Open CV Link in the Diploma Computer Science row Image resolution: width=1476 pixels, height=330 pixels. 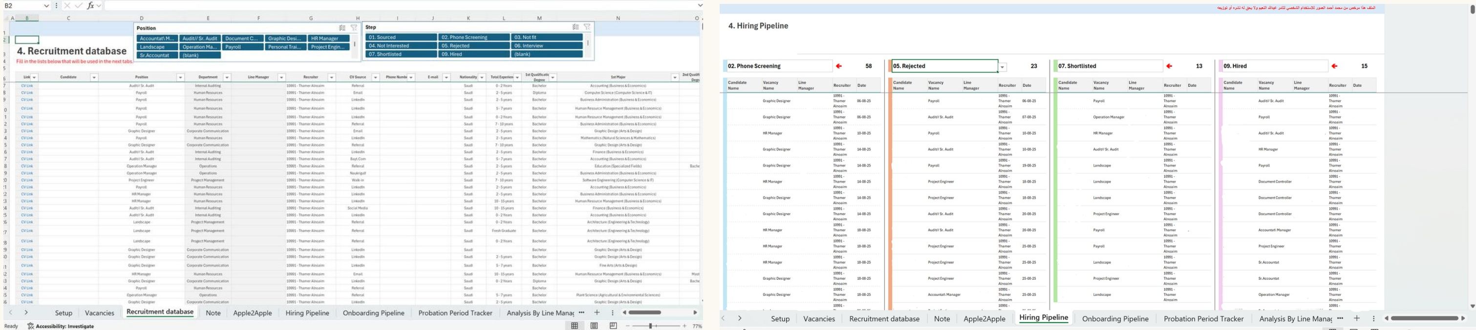coord(27,93)
